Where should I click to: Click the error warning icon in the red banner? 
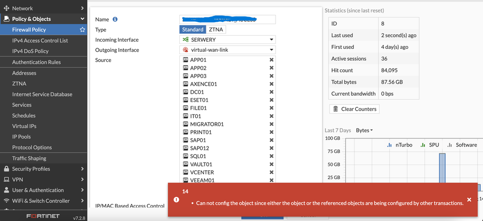[x=176, y=200]
